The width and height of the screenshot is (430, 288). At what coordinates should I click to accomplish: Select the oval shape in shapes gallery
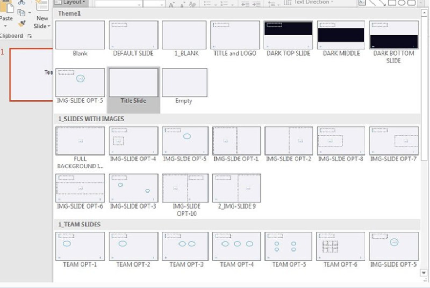(x=402, y=3)
